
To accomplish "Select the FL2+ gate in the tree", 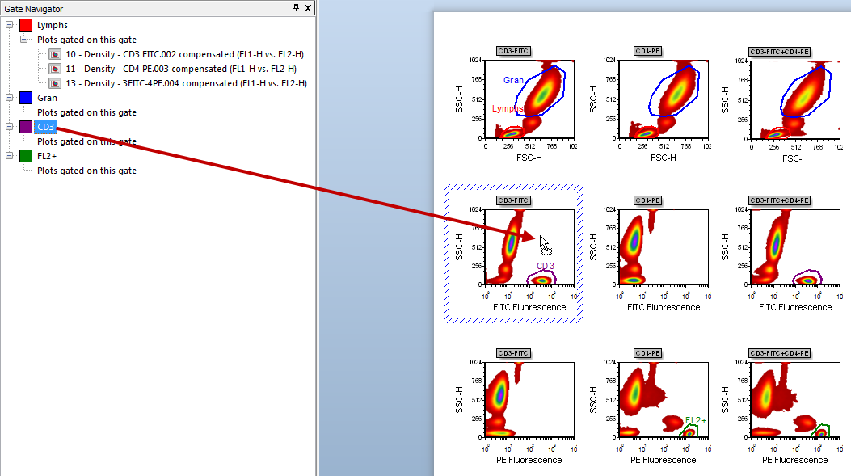I will (x=48, y=156).
